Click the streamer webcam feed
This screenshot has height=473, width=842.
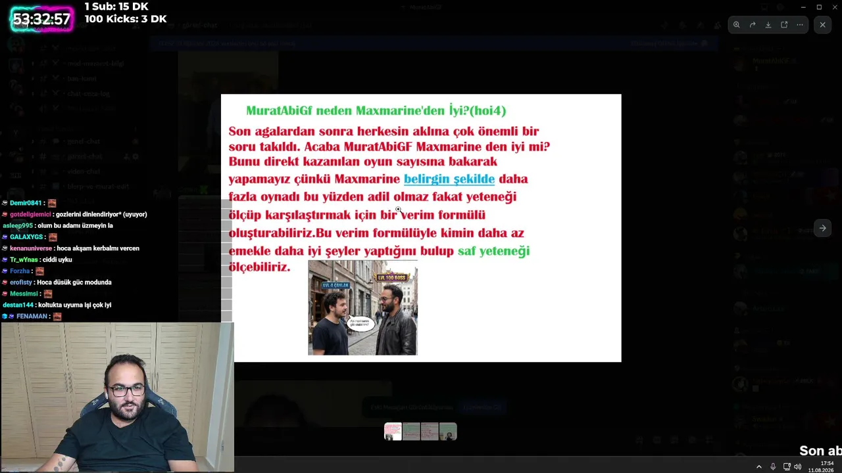117,397
